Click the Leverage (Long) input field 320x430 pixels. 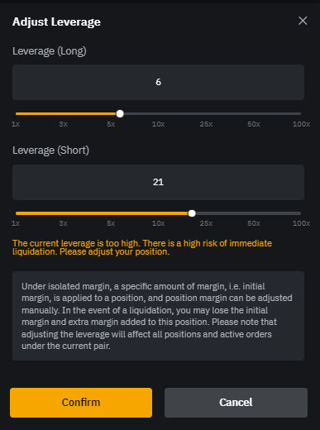click(158, 82)
